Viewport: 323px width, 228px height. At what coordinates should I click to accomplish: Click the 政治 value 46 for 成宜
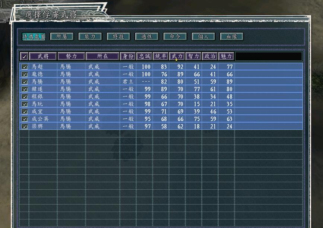pos(213,111)
